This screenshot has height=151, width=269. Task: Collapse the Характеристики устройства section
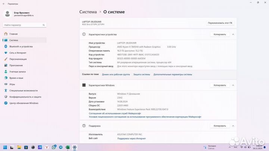coord(233,34)
